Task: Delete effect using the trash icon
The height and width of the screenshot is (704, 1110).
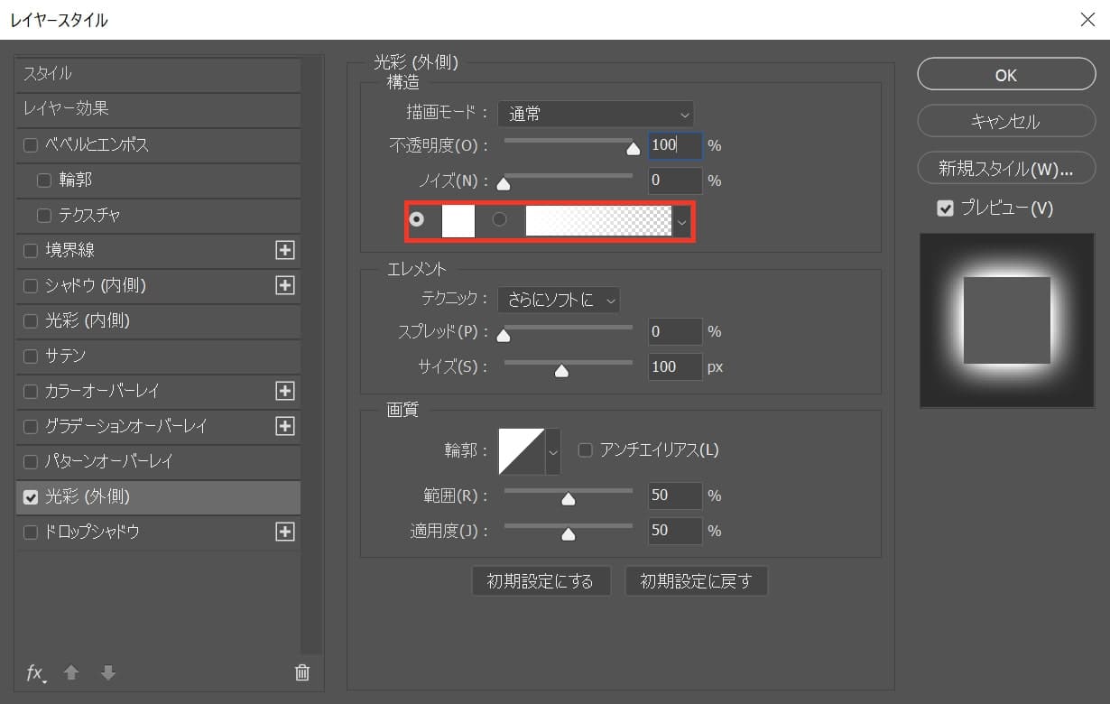Action: click(302, 672)
